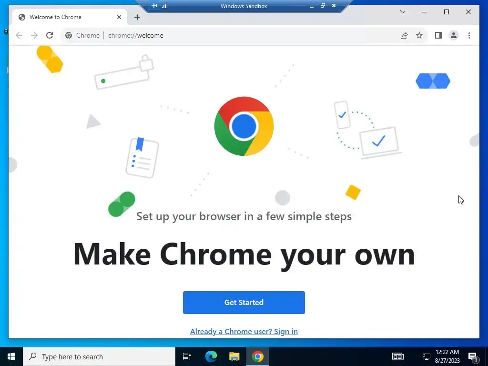Expand the tab search chevron
Viewport: 488px width, 366px height.
coord(402,12)
